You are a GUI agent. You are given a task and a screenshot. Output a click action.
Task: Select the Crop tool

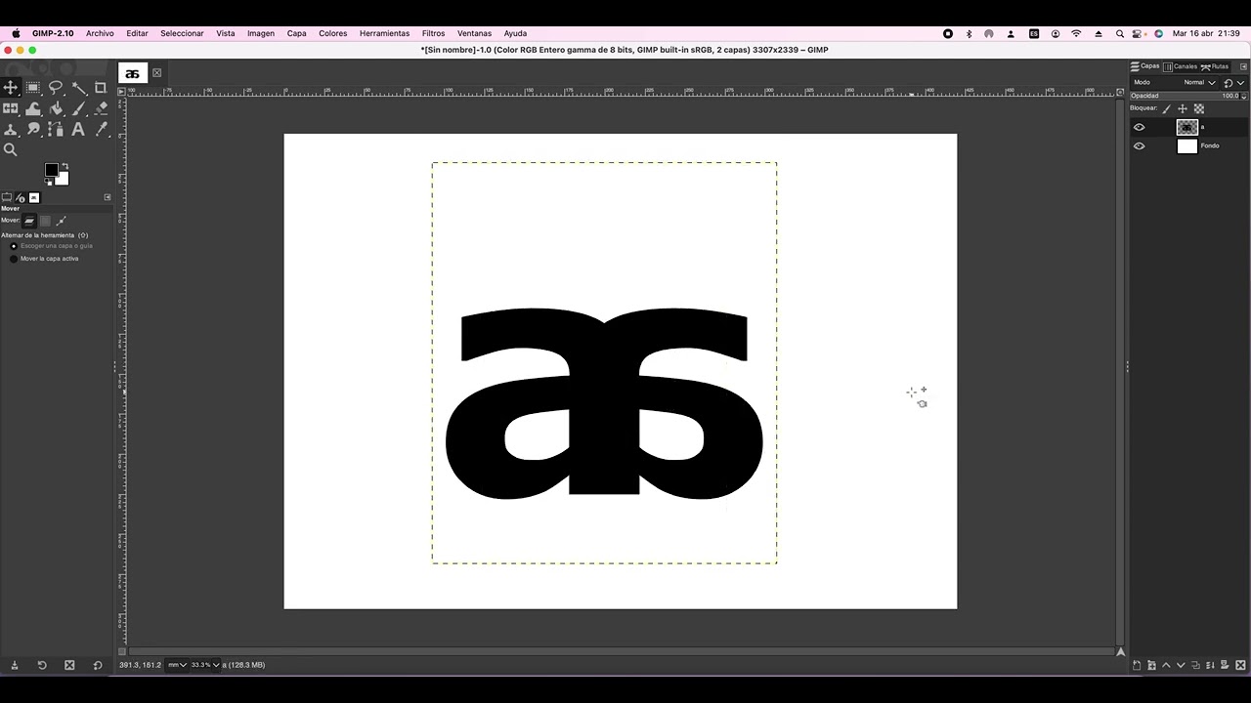101,87
